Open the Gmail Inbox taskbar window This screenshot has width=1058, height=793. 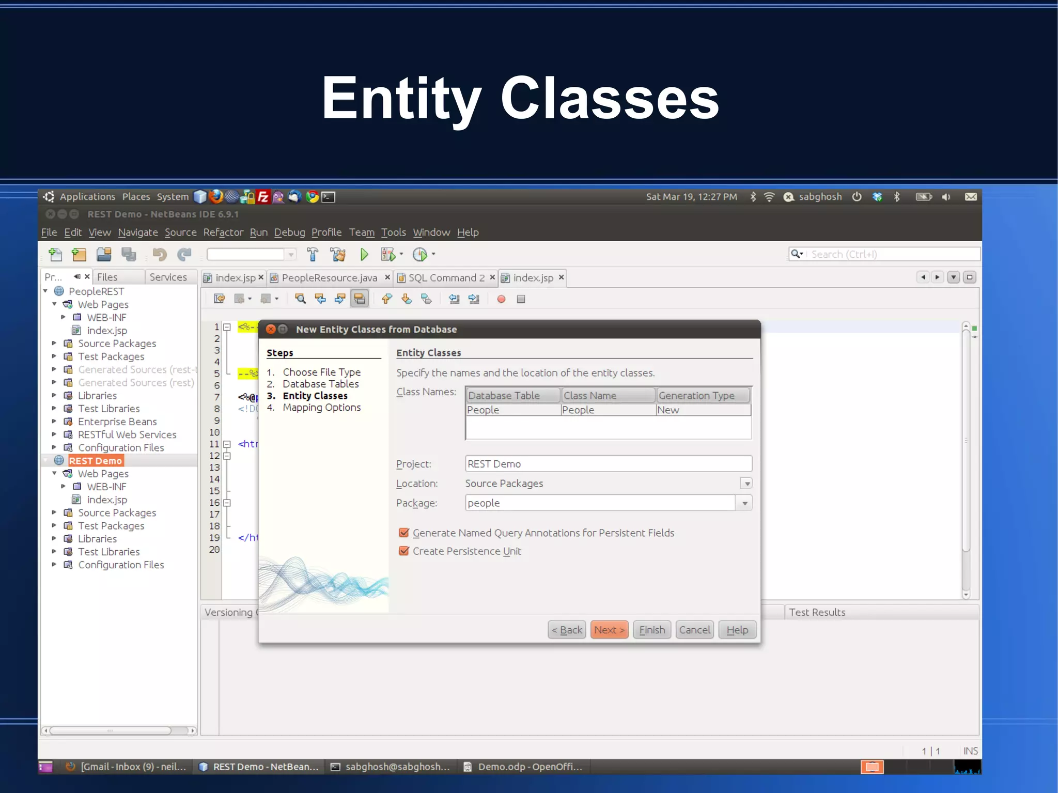pos(127,767)
